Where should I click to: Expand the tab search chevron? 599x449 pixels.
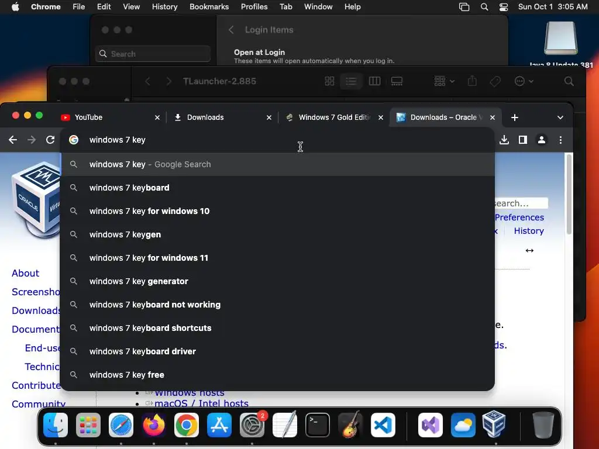(x=560, y=118)
